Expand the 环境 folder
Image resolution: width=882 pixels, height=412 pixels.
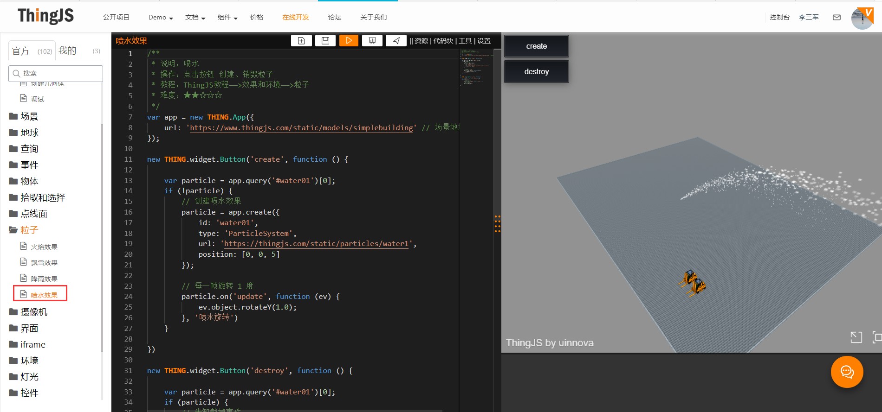coord(24,361)
